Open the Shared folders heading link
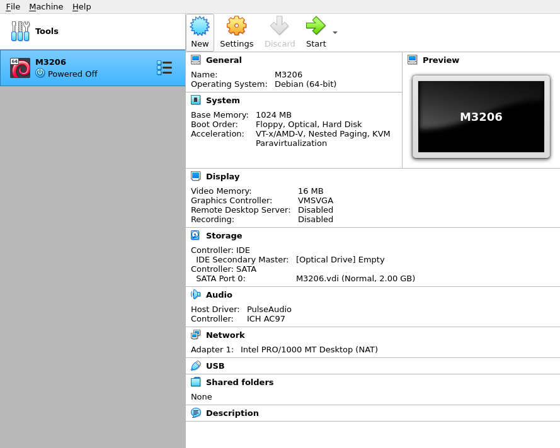The image size is (560, 448). (239, 382)
